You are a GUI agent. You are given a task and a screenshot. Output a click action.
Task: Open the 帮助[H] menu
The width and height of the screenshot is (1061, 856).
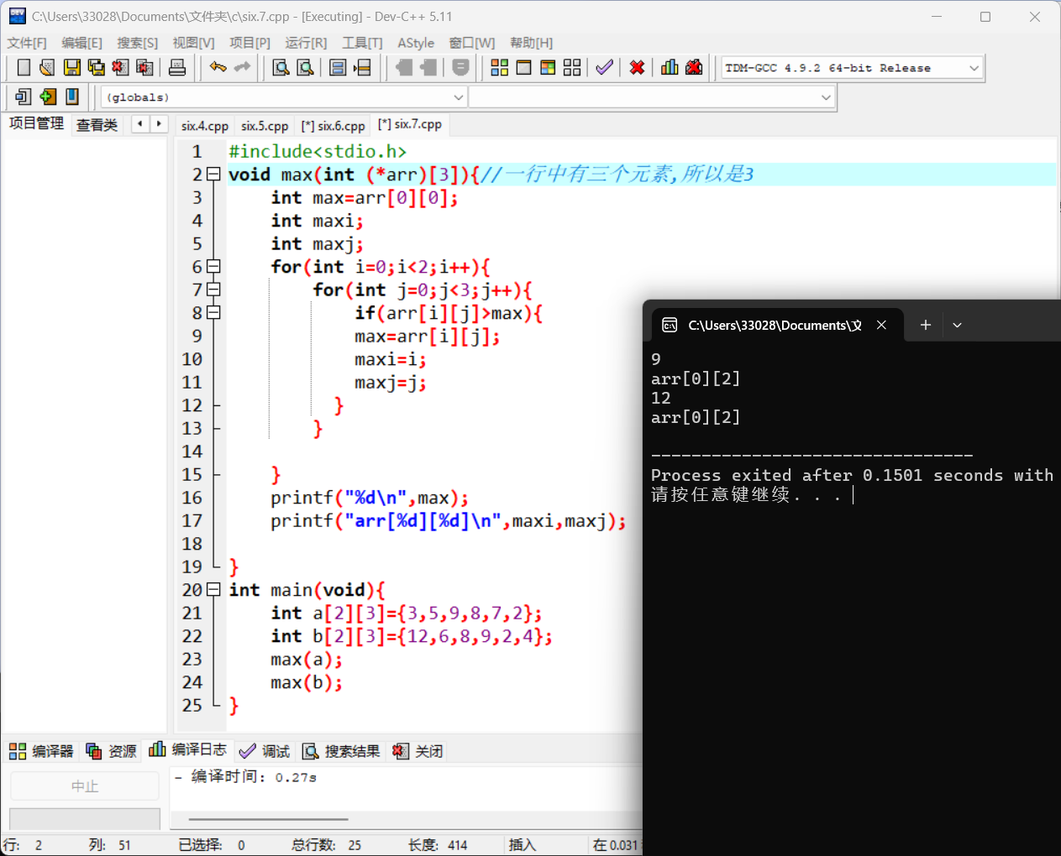(x=531, y=43)
